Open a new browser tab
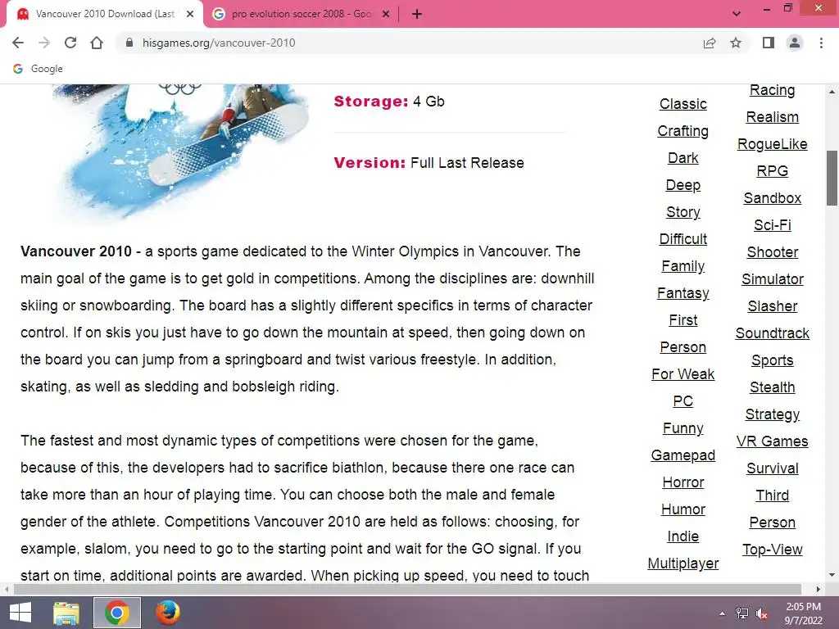This screenshot has height=629, width=839. pyautogui.click(x=417, y=14)
